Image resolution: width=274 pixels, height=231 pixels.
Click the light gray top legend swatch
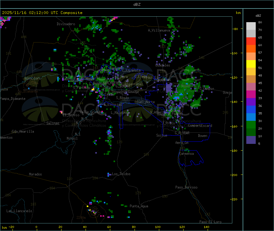pyautogui.click(x=251, y=26)
